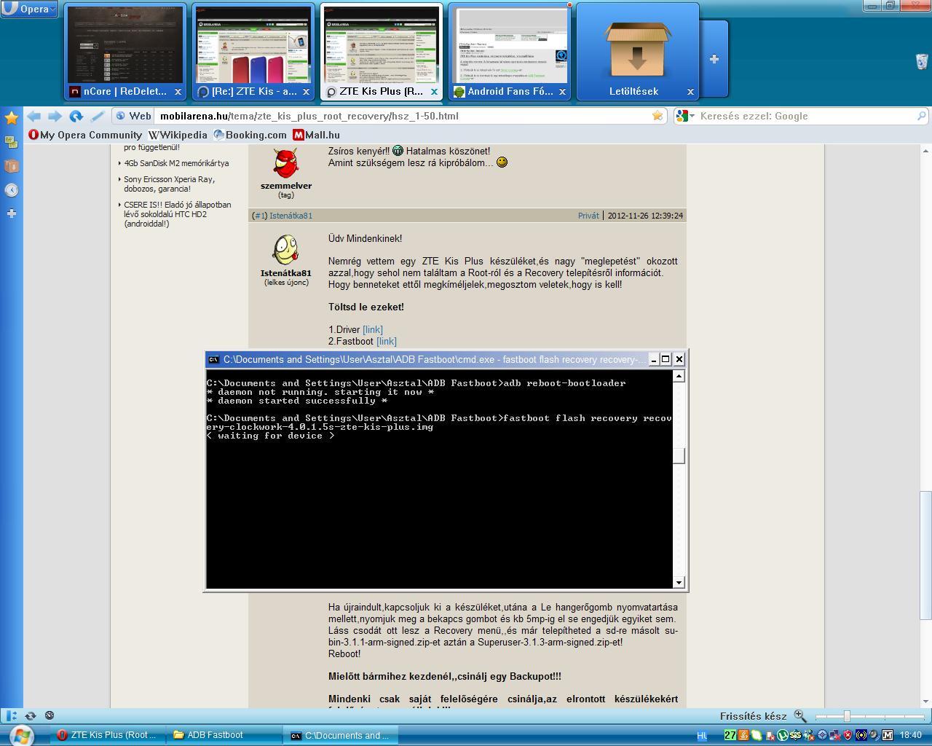Image resolution: width=932 pixels, height=746 pixels.
Task: Click the cmd window scroll down arrow
Action: 679,582
